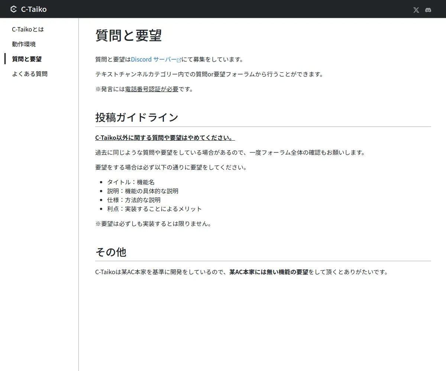Viewport: 446px width, 371px height.
Task: Click the 説明：機能の具体的な説明 list item
Action: [x=143, y=191]
